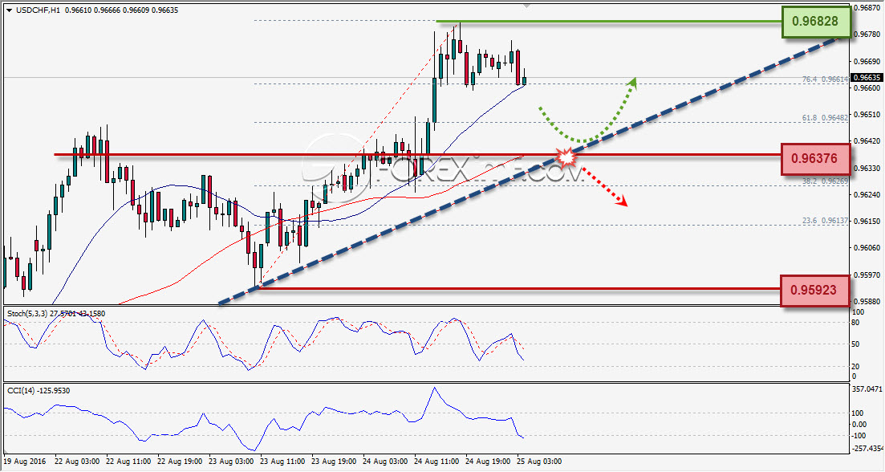Click the Stochastic scale value 20
Screen dimensions: 885x472
coord(855,366)
